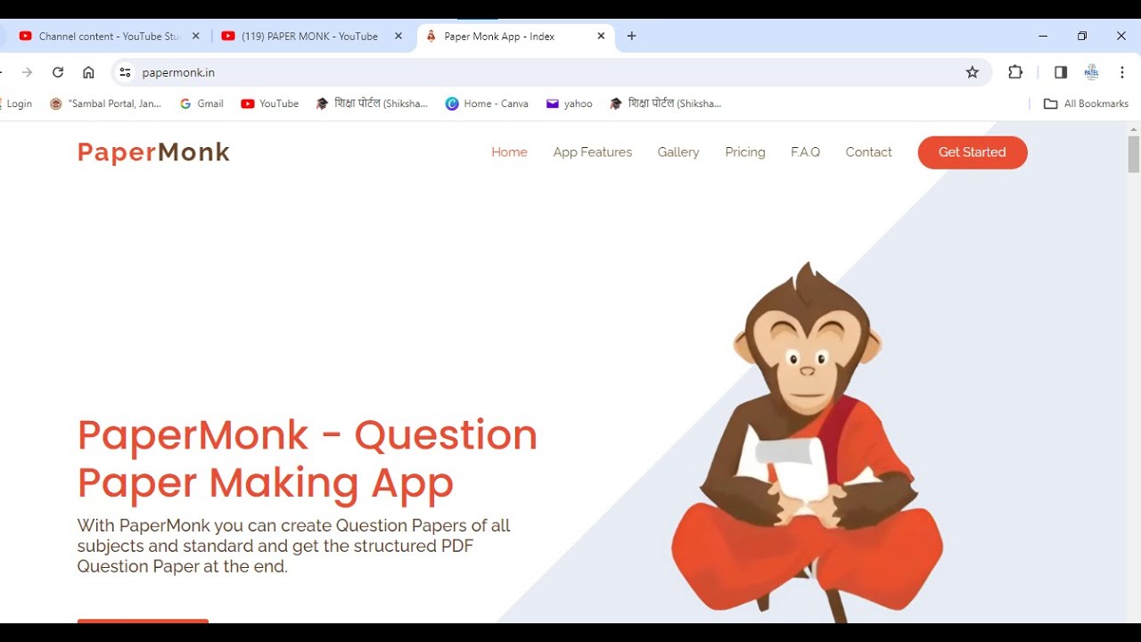Screen dimensions: 1141x642
Task: Open a new tab with the plus icon
Action: coord(631,36)
